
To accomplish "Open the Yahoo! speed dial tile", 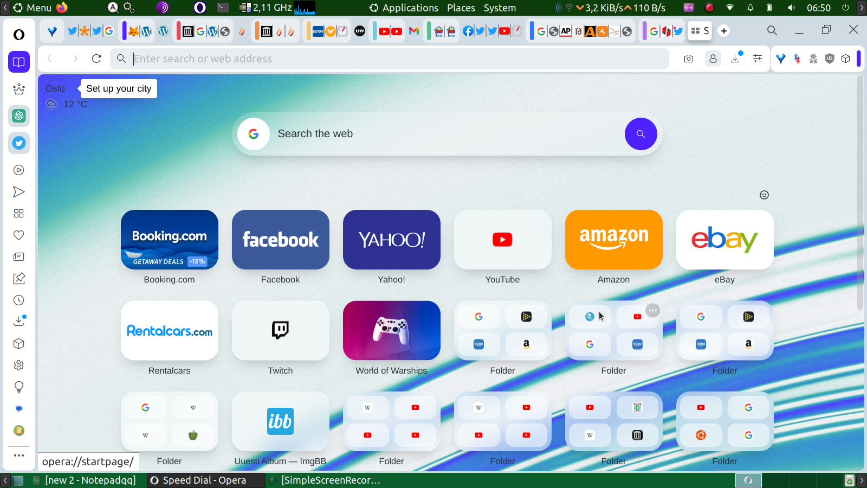I will coord(392,240).
